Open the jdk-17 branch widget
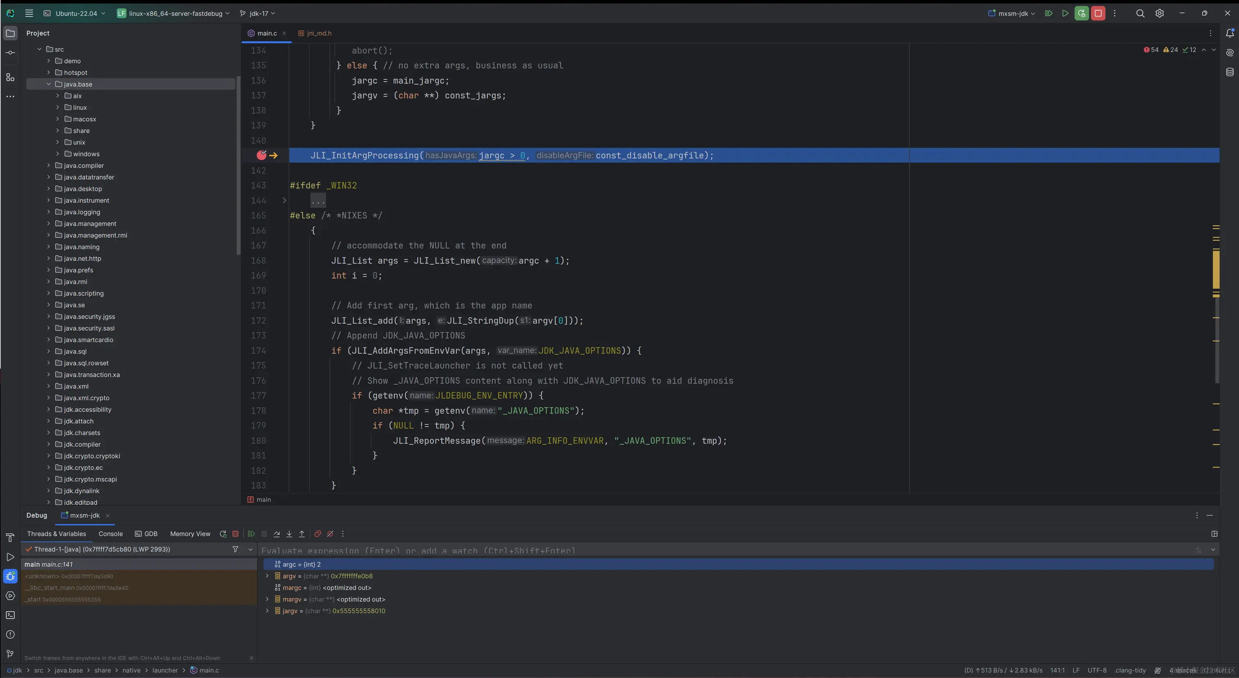1239x678 pixels. pos(258,14)
